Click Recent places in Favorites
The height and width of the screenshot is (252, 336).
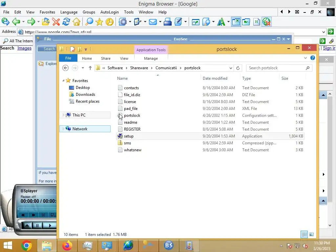click(x=87, y=101)
